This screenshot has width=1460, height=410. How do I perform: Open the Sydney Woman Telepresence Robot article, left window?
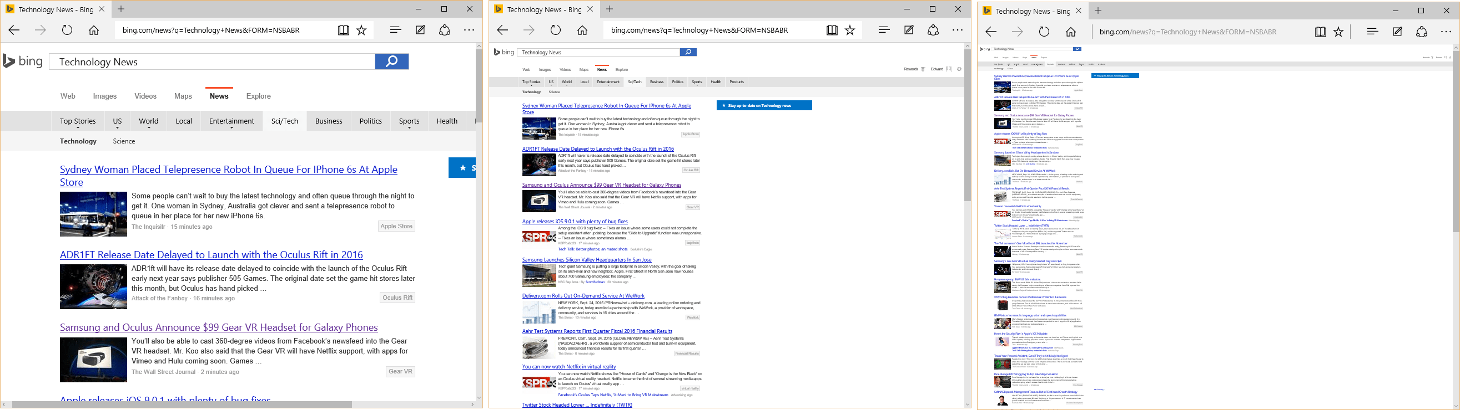(228, 176)
